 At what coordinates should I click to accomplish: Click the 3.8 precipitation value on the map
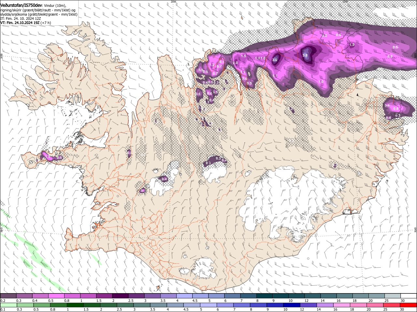point(305,56)
